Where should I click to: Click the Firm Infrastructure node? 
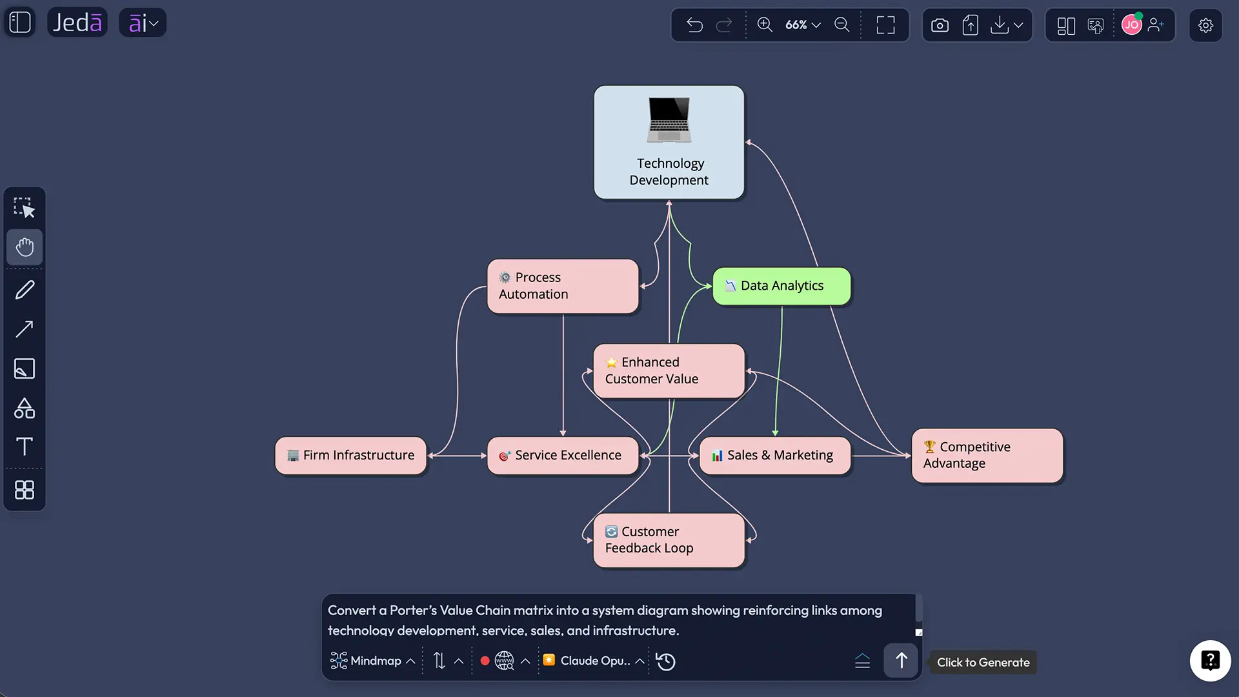pos(351,456)
